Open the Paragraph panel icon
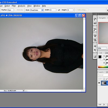This screenshot has height=108, width=108. pos(95,50)
